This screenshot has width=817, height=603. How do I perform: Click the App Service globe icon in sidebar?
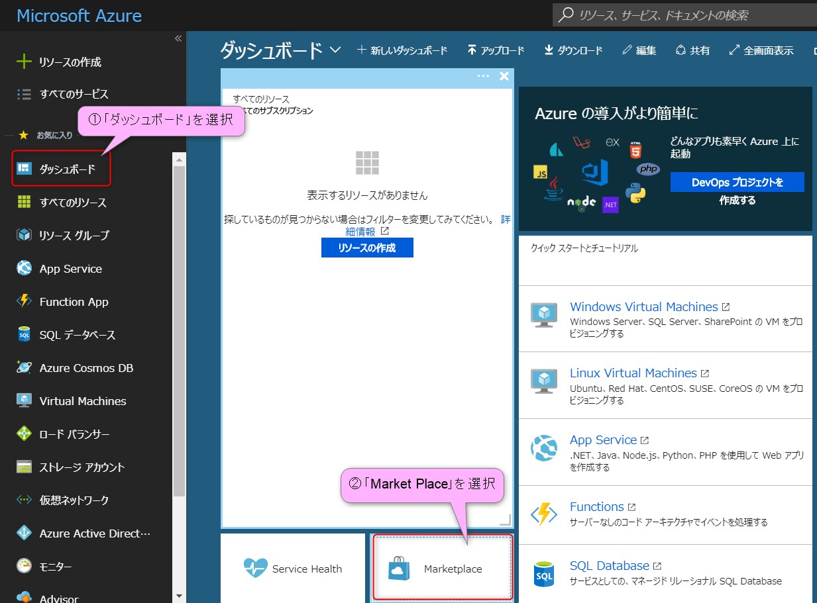25,268
